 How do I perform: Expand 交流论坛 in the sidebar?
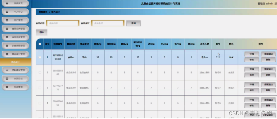15,78
